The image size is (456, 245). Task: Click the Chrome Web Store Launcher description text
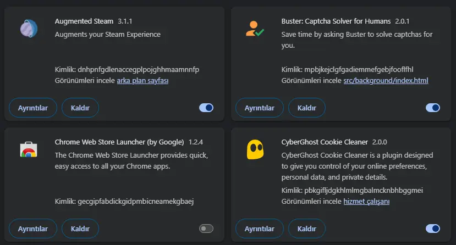[x=131, y=160]
